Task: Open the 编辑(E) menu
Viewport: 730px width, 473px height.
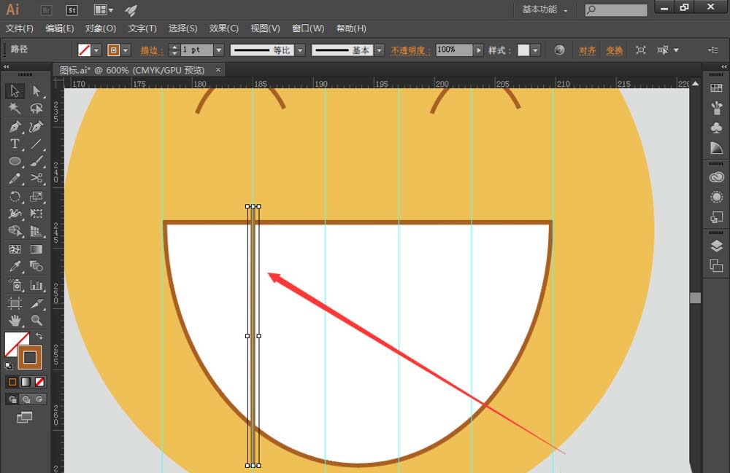Action: coord(60,29)
